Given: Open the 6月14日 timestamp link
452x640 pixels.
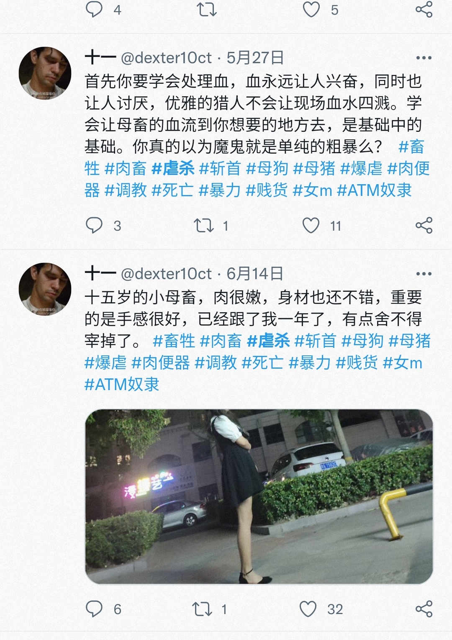Looking at the screenshot, I should 255,274.
